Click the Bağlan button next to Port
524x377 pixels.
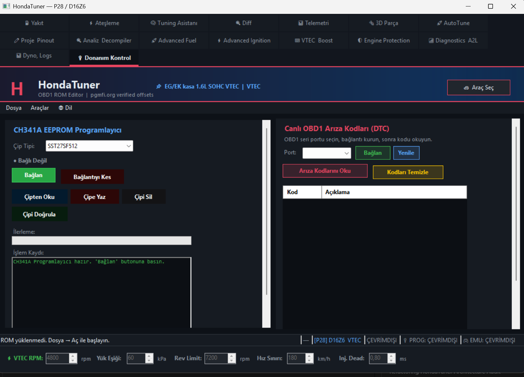373,153
